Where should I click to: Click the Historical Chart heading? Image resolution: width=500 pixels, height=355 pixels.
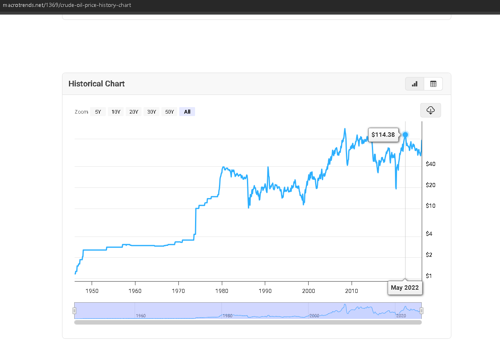coord(97,84)
